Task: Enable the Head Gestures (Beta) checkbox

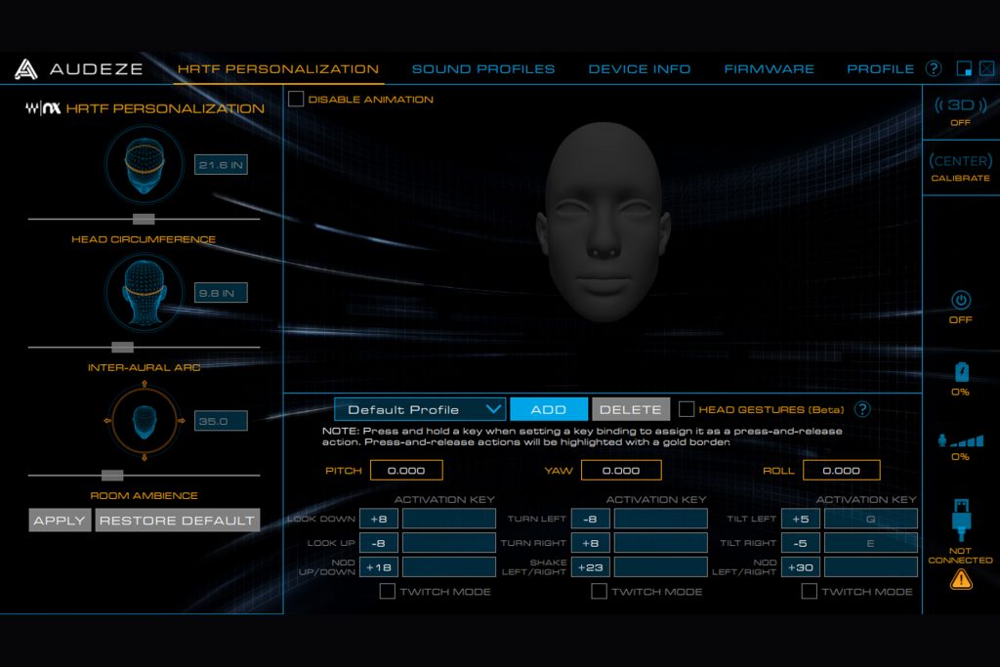Action: pyautogui.click(x=687, y=409)
